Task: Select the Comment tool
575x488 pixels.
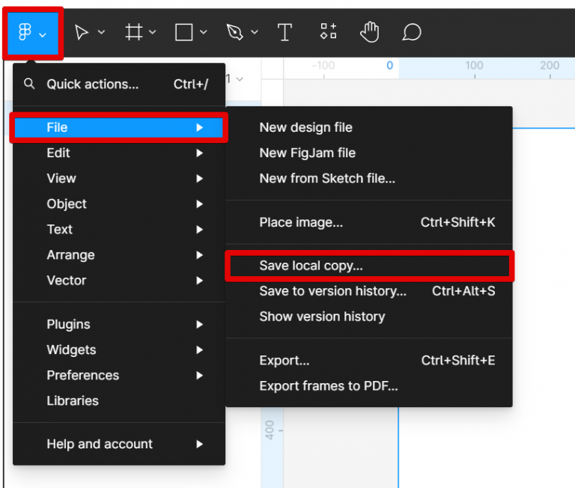Action: tap(412, 32)
